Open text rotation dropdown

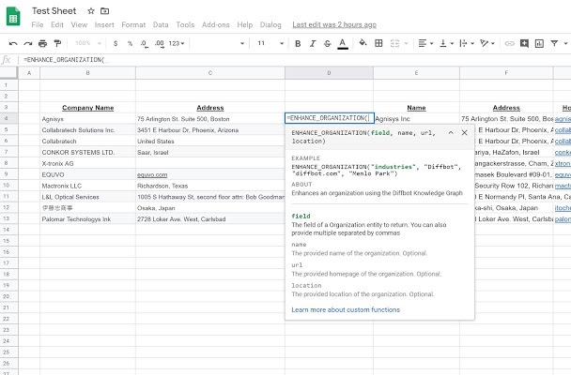point(486,44)
